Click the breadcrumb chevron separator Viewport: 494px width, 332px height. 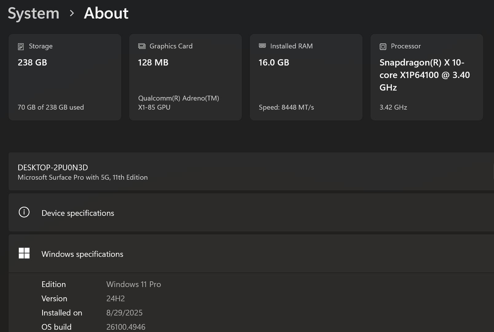coord(72,13)
